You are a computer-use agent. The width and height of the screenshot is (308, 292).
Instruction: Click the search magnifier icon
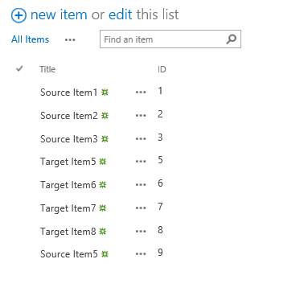click(231, 39)
